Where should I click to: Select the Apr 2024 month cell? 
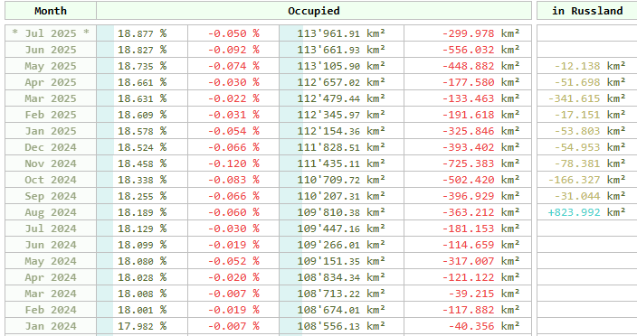click(x=51, y=277)
